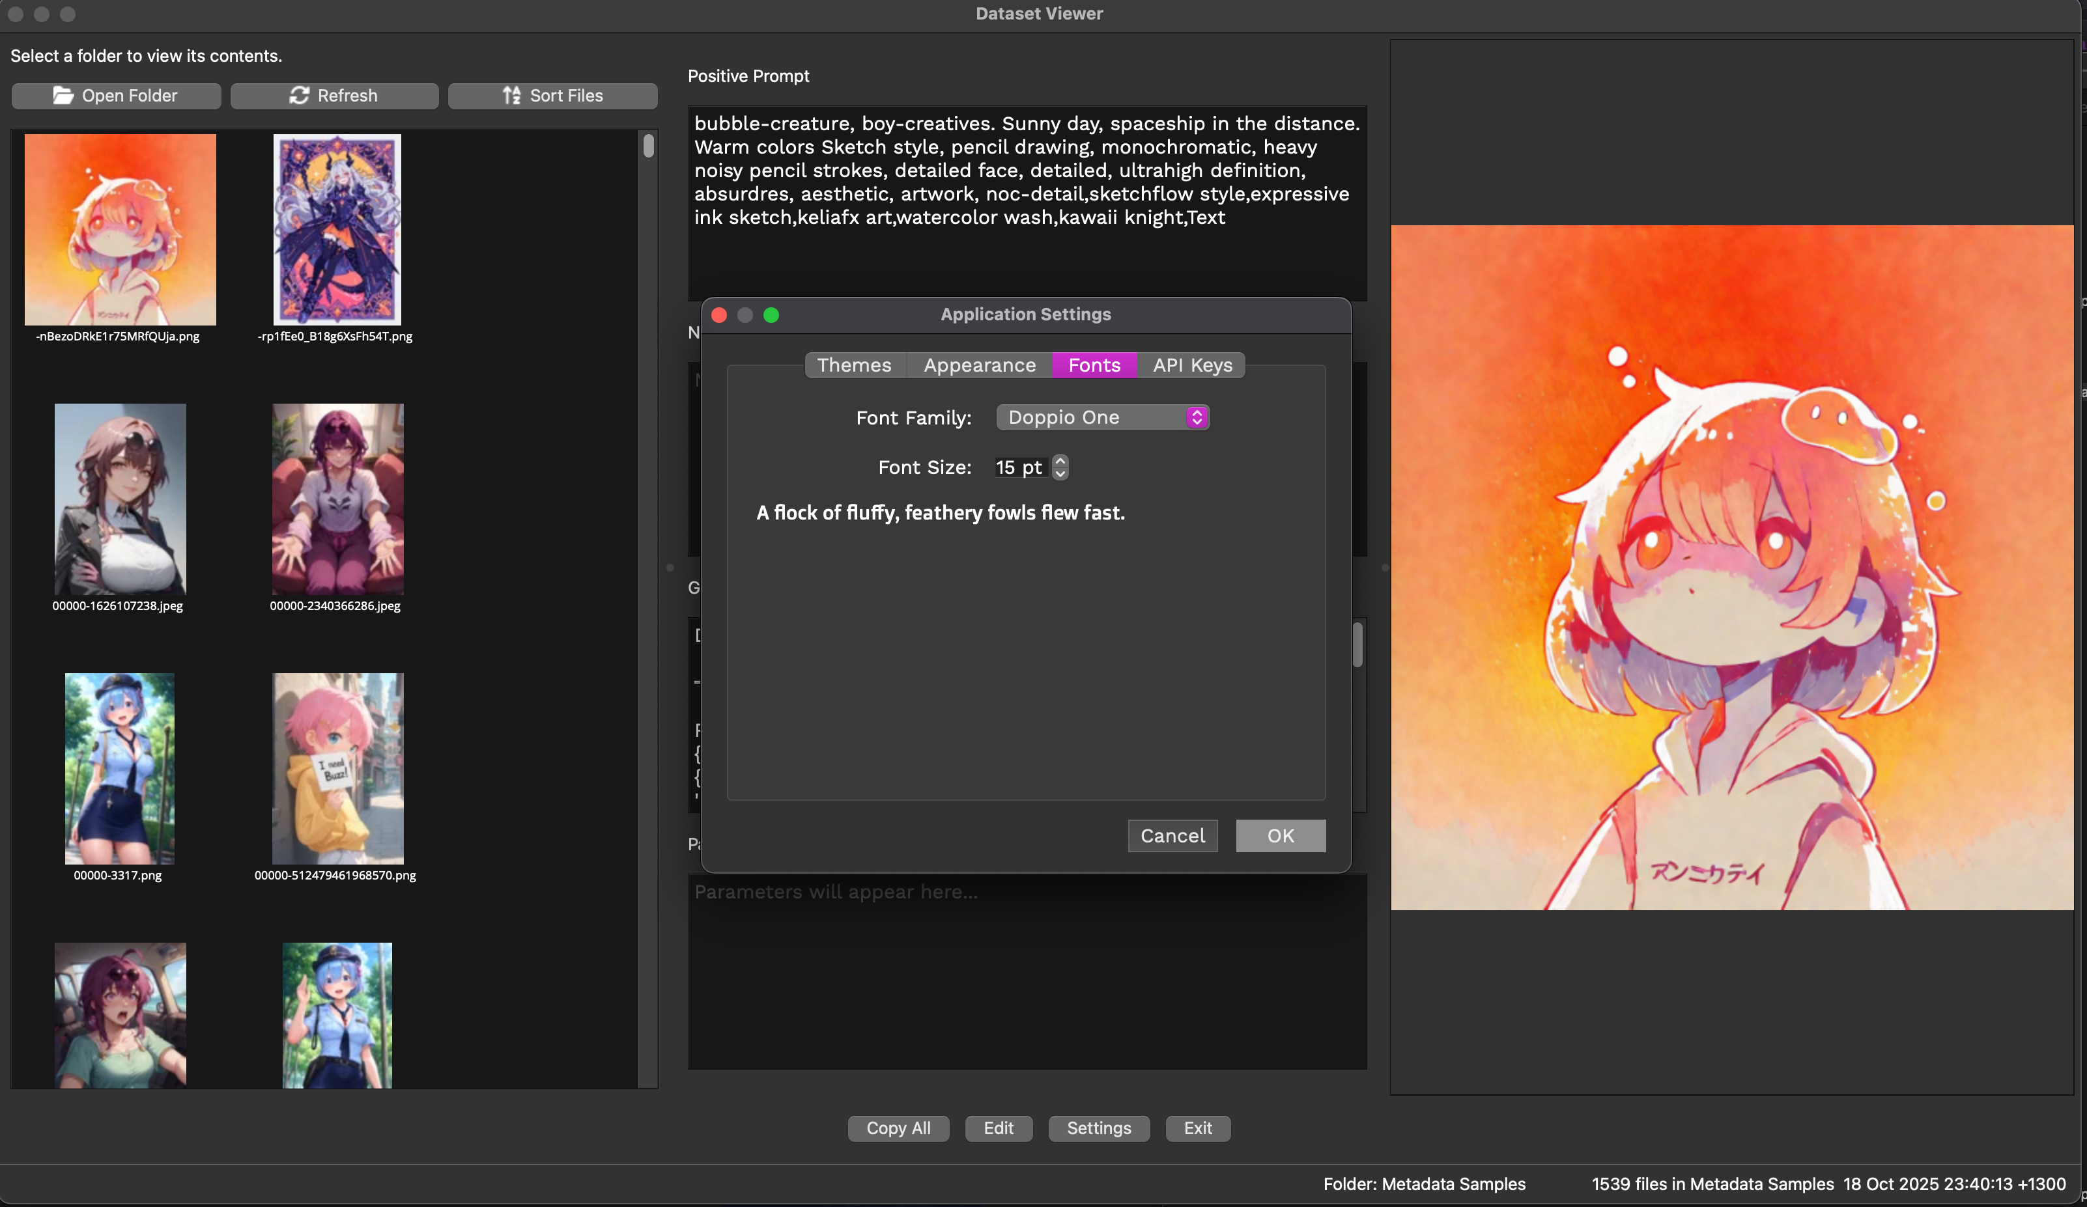
Task: Switch to the Themes tab
Action: 854,365
